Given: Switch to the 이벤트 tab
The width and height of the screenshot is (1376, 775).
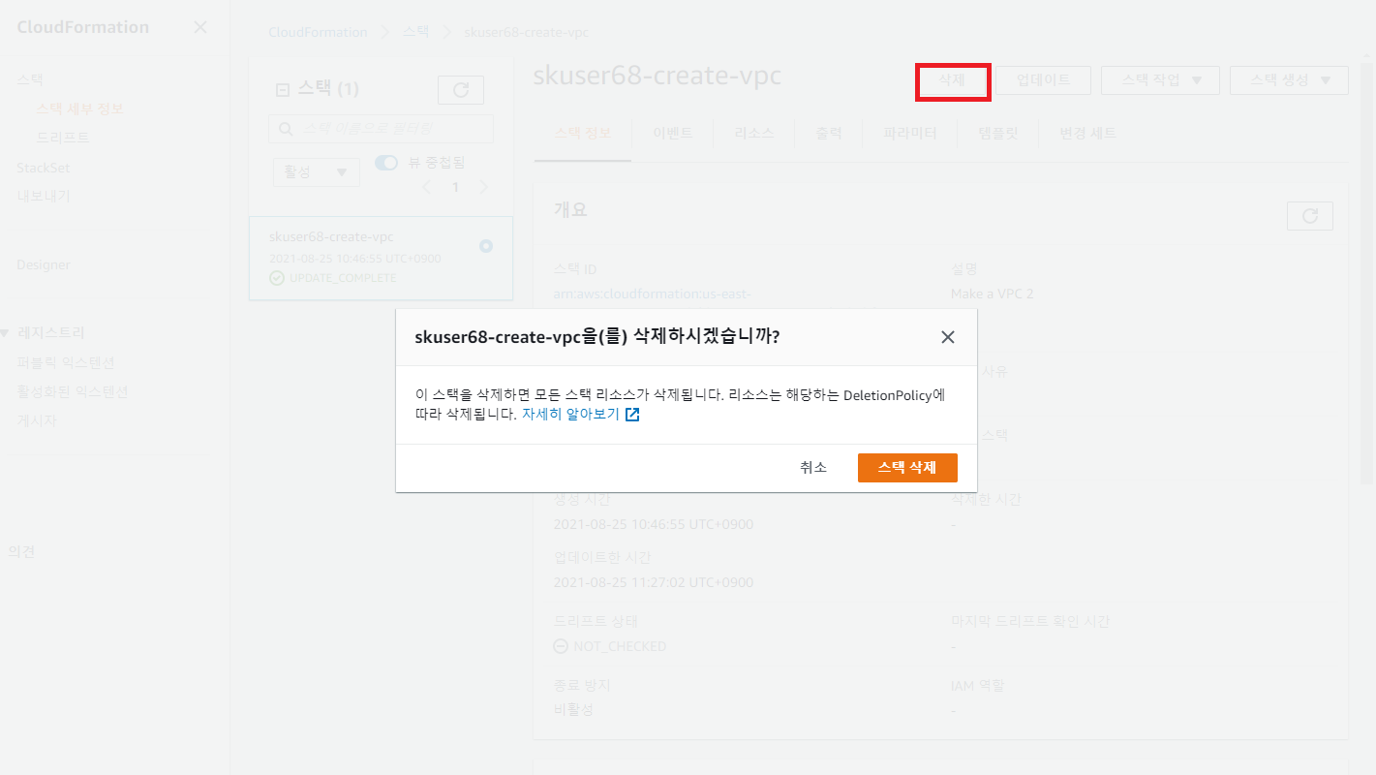Looking at the screenshot, I should (x=673, y=134).
